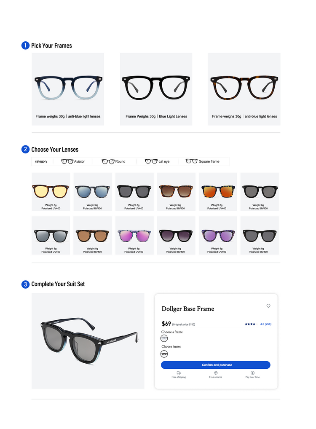
Task: Click the Pay over time dollar icon
Action: point(252,373)
